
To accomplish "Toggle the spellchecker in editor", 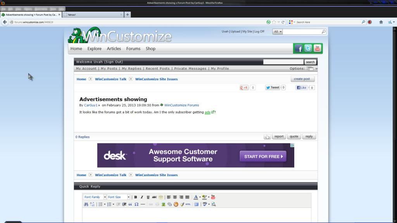I will [x=205, y=204].
